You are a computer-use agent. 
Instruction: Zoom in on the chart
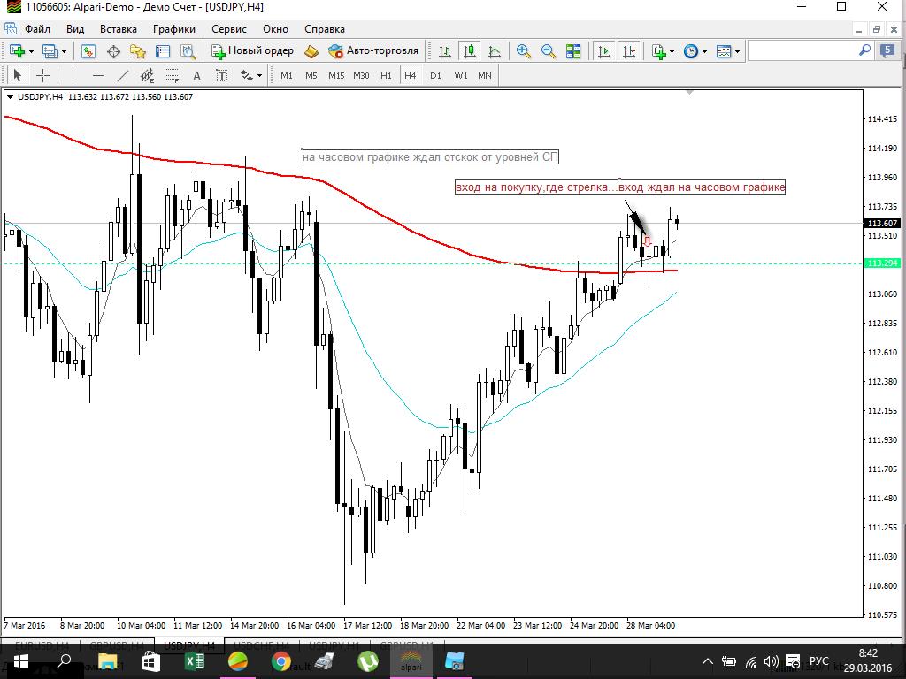click(524, 51)
